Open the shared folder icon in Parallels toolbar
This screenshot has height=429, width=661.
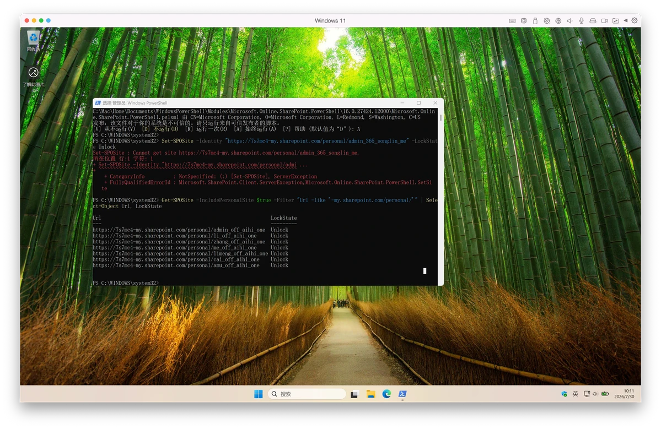tap(616, 20)
